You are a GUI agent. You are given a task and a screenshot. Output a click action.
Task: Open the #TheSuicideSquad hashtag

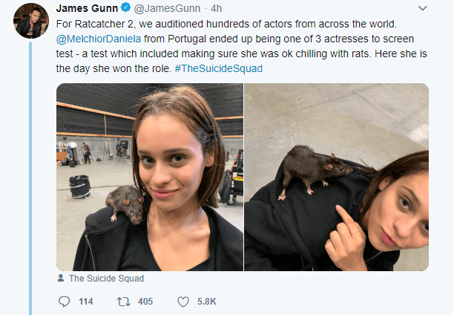pos(219,68)
